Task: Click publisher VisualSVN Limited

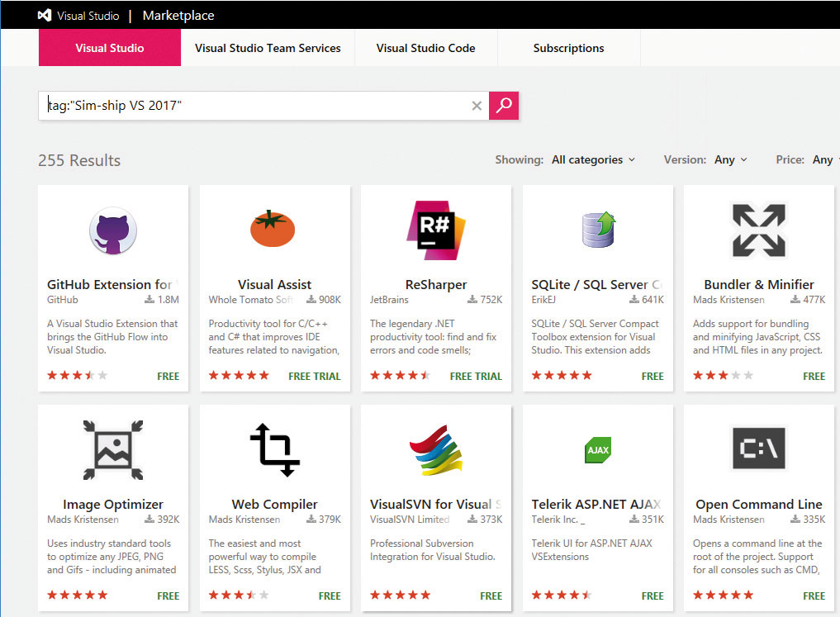Action: 410,519
